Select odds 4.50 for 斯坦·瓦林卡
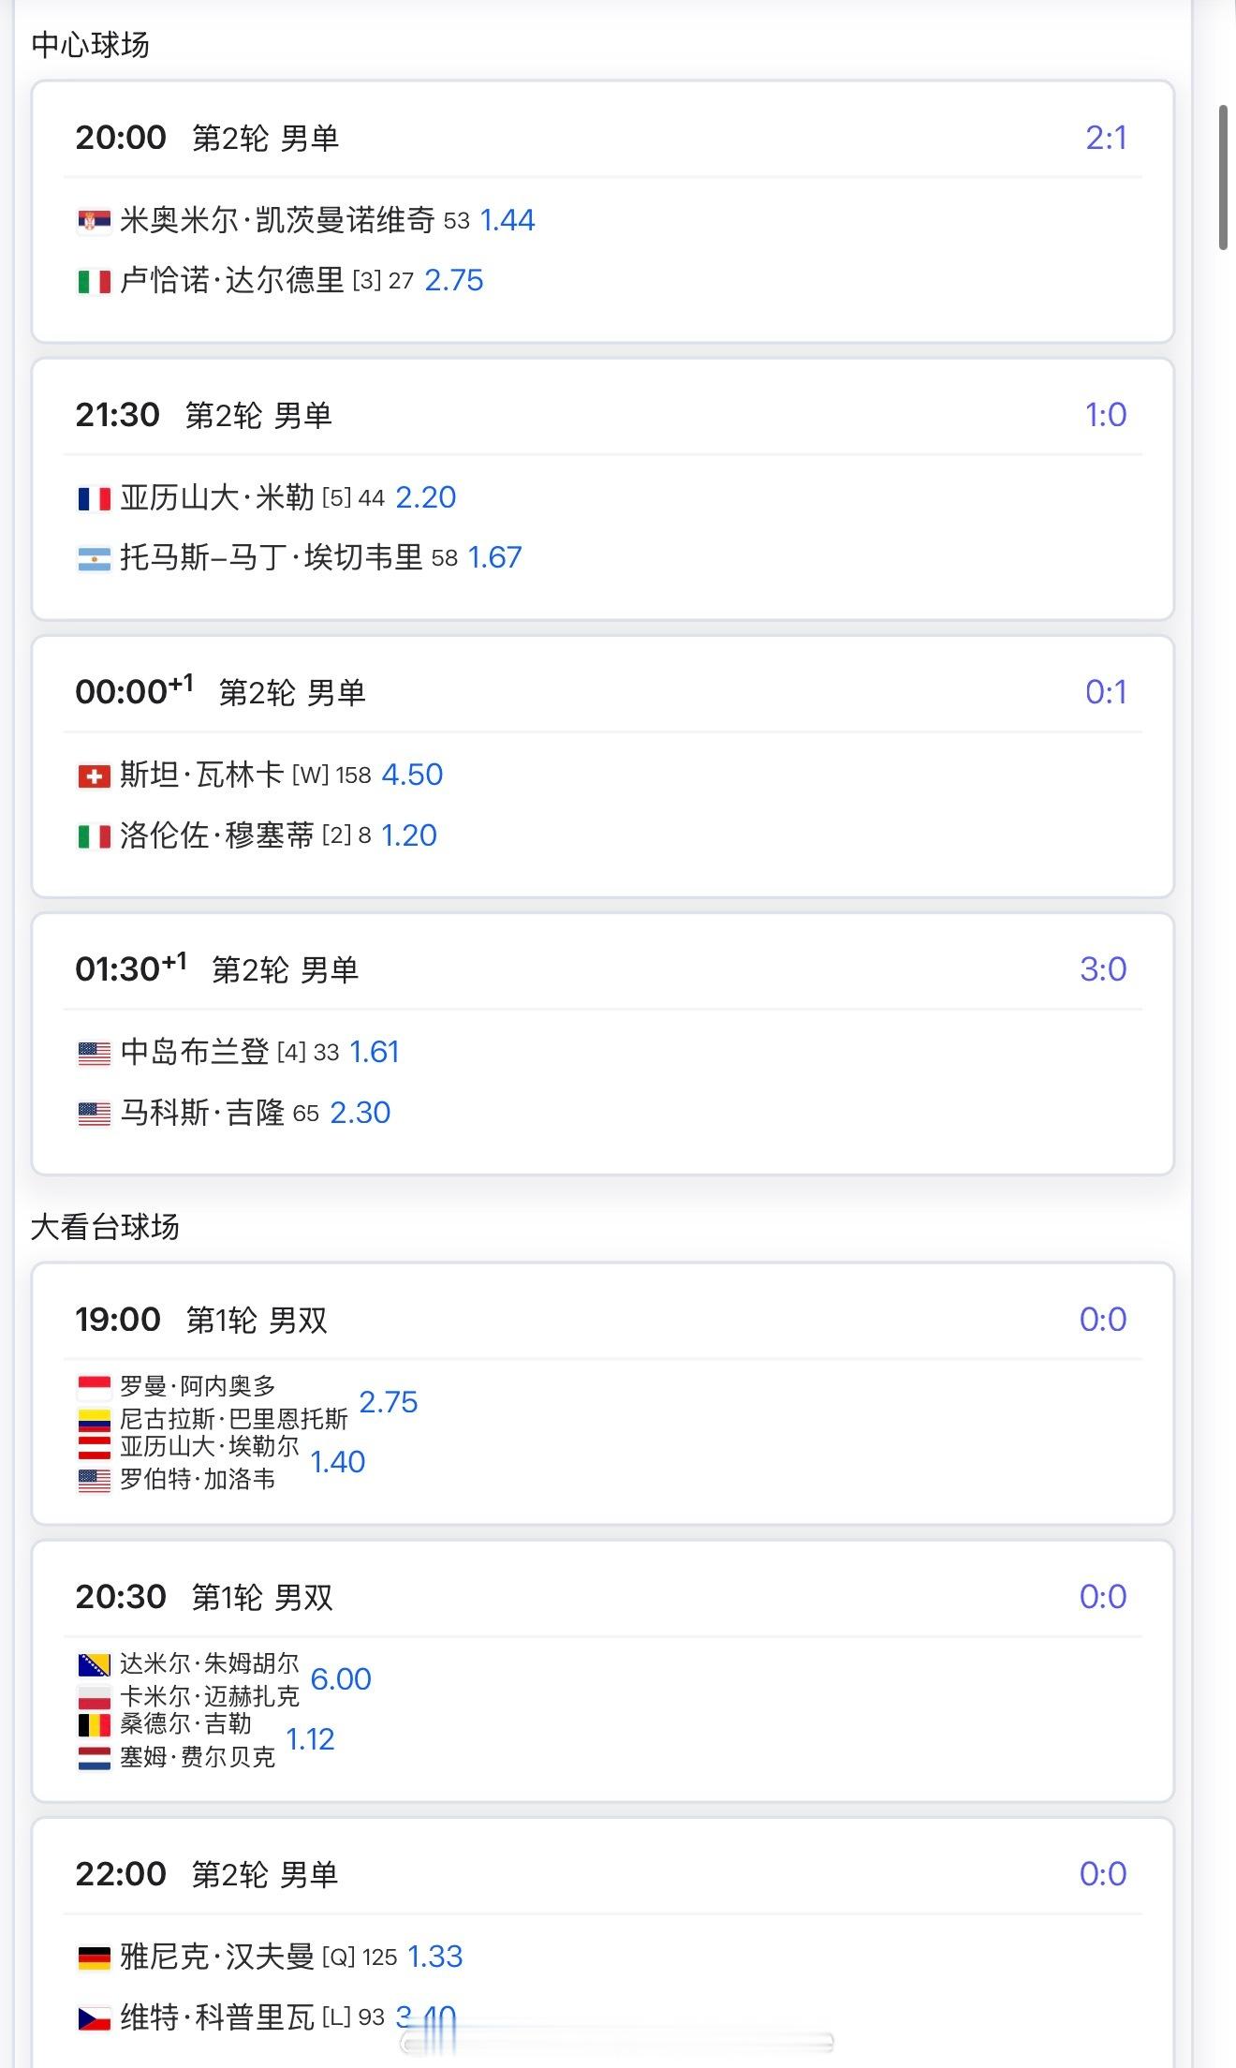The image size is (1236, 2068). point(412,775)
